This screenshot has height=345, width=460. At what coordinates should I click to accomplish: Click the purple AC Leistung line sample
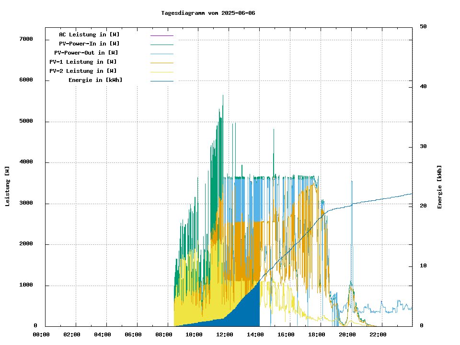click(x=161, y=35)
